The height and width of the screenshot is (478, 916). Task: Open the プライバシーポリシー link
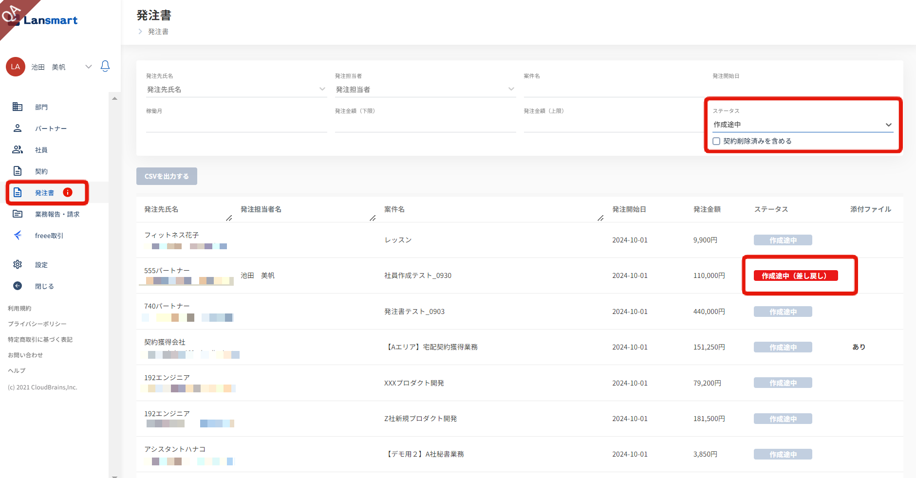[x=37, y=324]
